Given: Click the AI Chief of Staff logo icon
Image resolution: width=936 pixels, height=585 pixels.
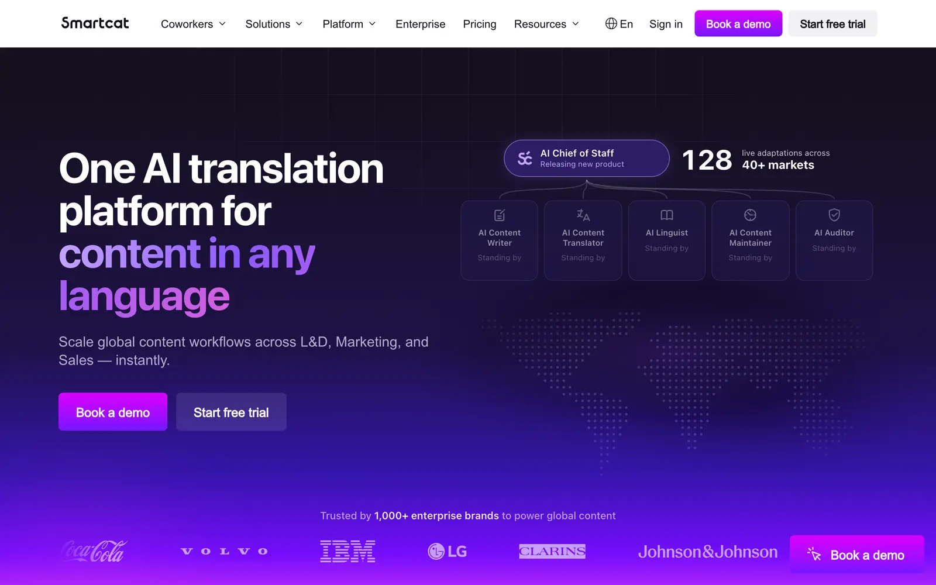Looking at the screenshot, I should tap(525, 158).
